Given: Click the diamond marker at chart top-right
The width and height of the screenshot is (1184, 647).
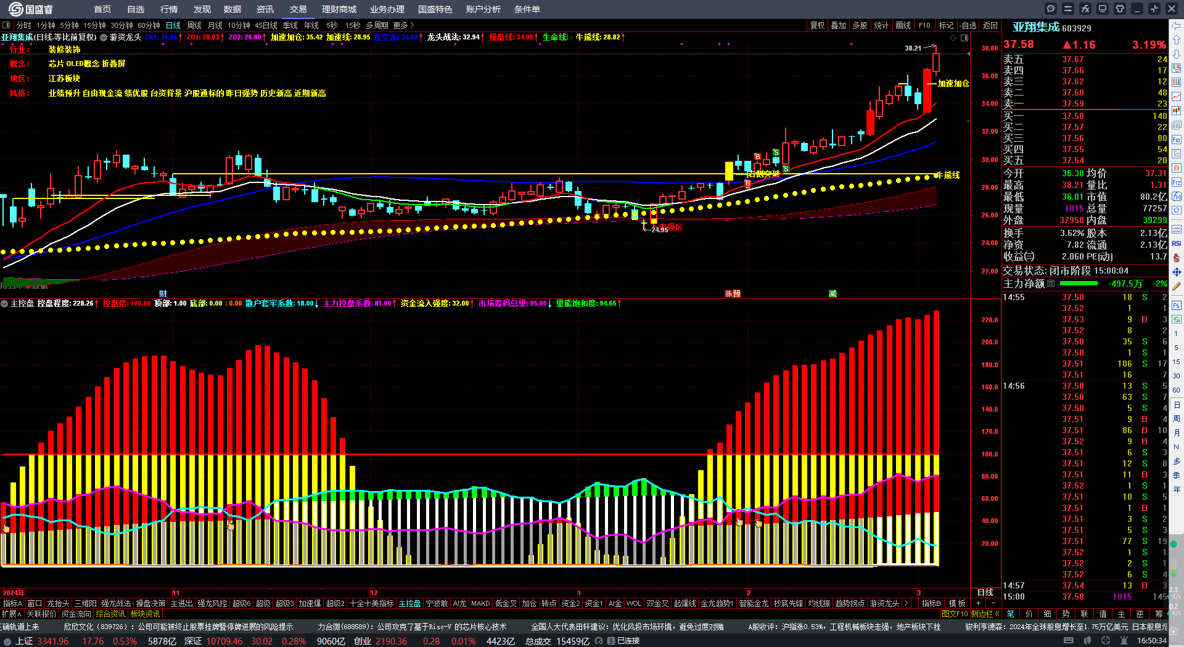Looking at the screenshot, I should 953,38.
